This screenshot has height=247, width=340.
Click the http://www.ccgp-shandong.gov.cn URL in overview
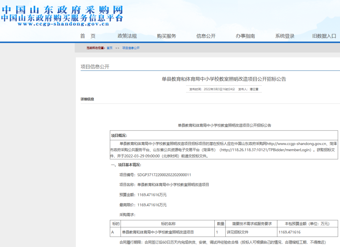(297, 144)
